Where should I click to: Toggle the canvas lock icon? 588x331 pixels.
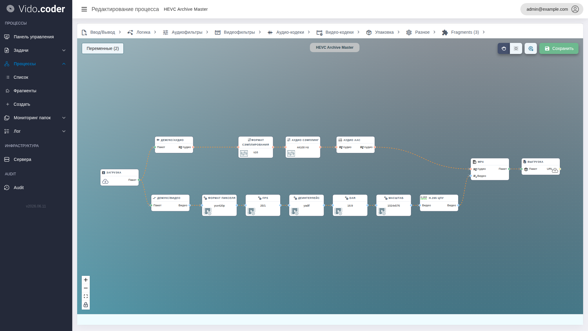pos(86,305)
